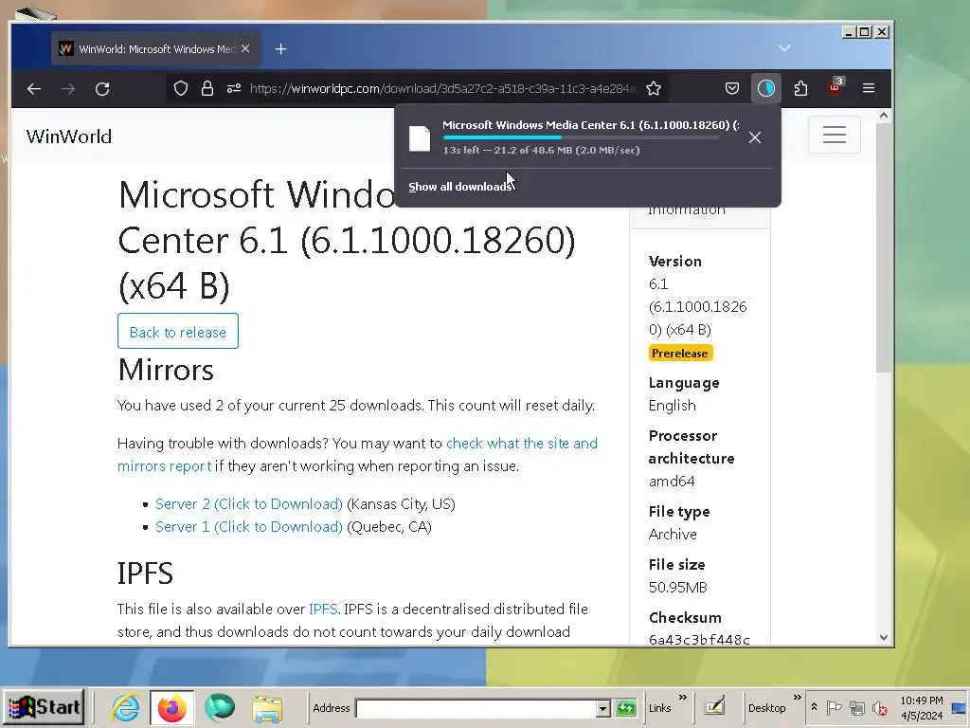Click the taskbar clock 10:49 PM

[x=921, y=707]
